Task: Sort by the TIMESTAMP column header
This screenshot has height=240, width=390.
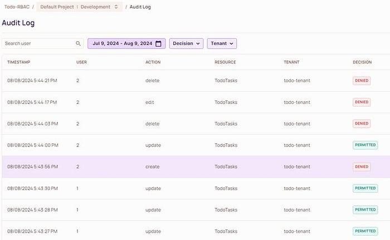Action: tap(18, 62)
